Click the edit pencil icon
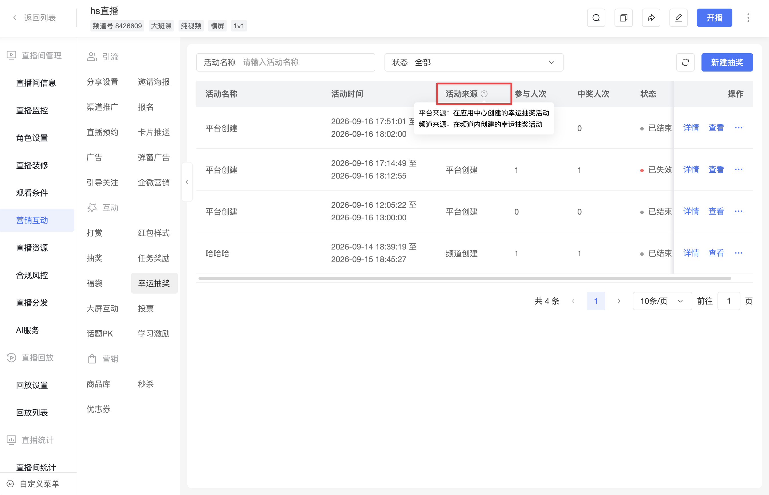The image size is (769, 495). coord(678,18)
